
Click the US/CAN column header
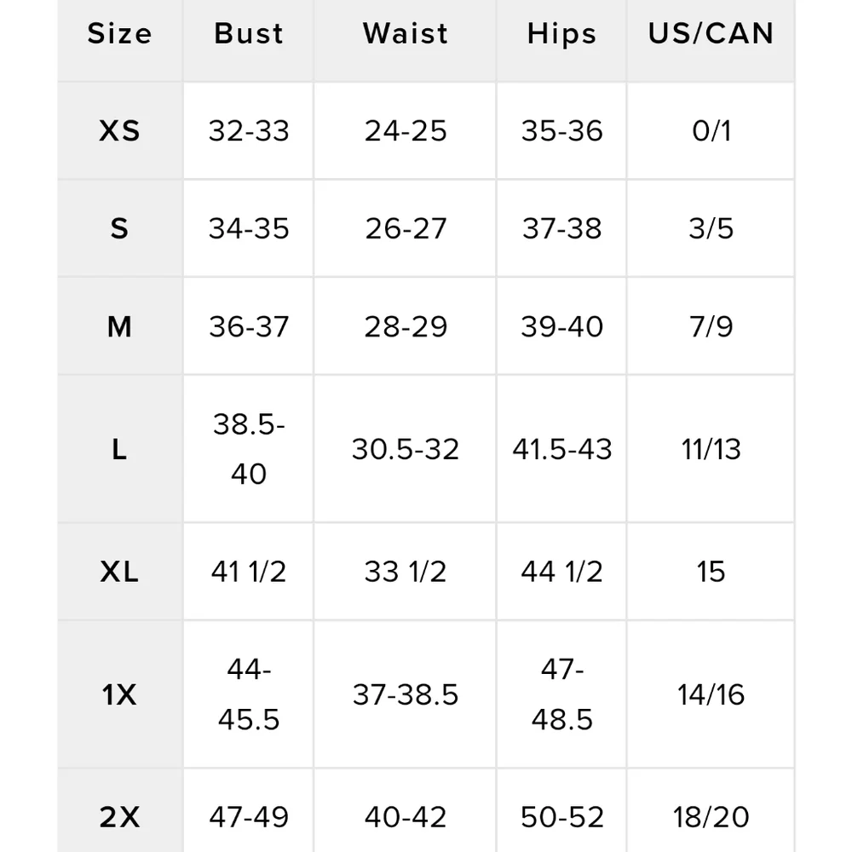click(x=711, y=34)
